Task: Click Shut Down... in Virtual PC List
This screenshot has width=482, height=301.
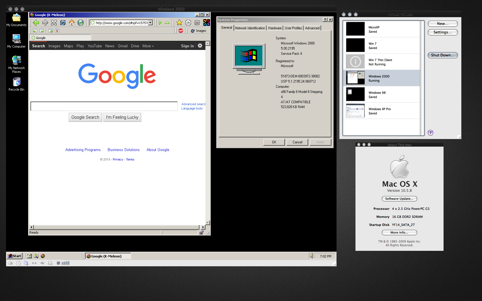Action: (442, 55)
